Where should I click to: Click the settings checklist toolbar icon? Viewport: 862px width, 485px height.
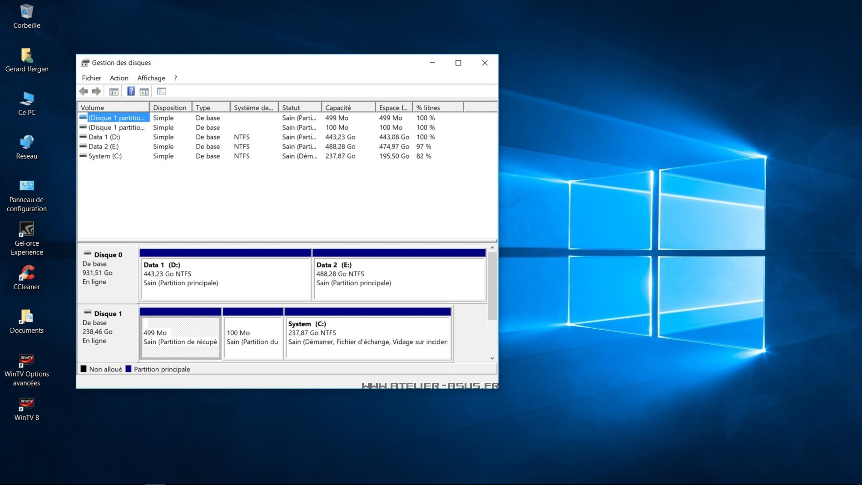[161, 91]
